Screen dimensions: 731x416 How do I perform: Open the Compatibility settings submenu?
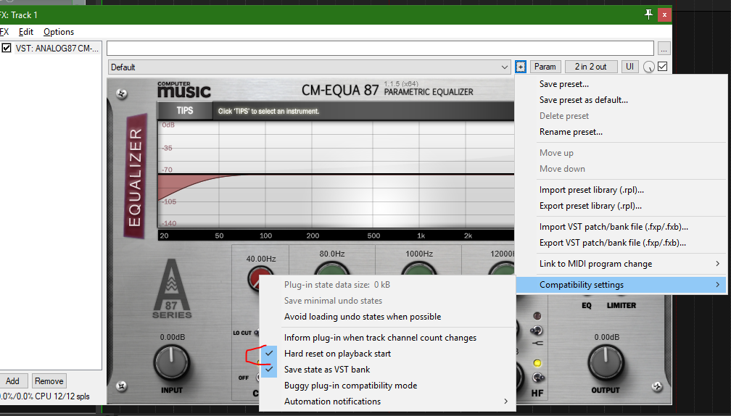(621, 285)
